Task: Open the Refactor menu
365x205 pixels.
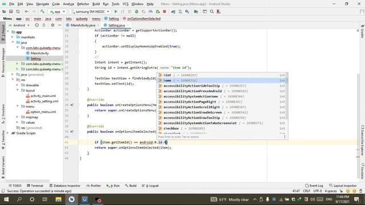Action: (x=83, y=4)
